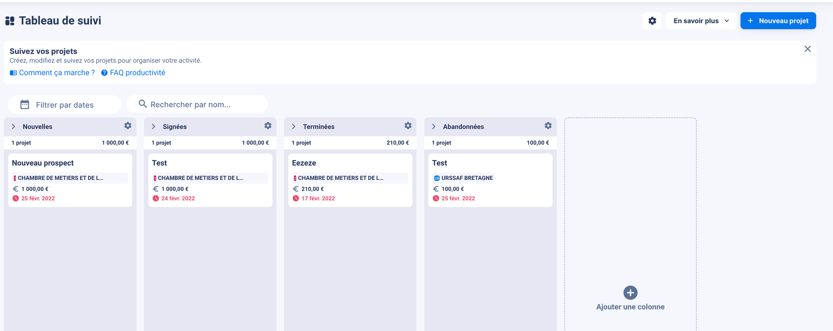Collapse the Signées column with its chevron
833x331 pixels.
(x=153, y=127)
